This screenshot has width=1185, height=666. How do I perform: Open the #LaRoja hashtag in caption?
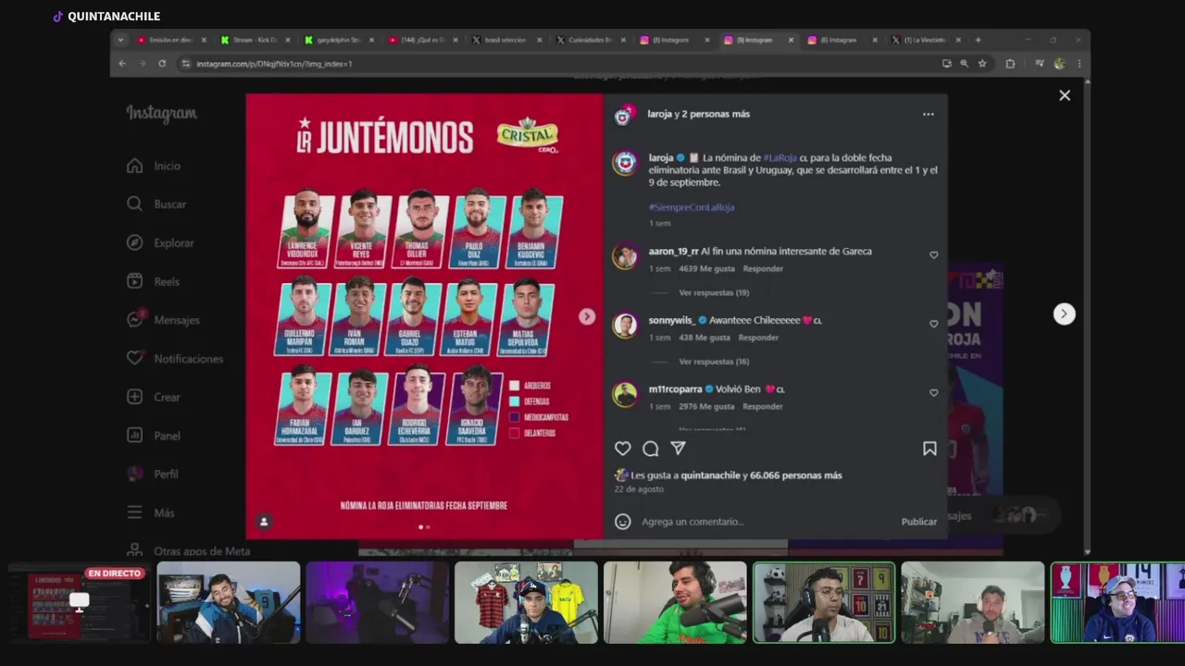coord(780,158)
